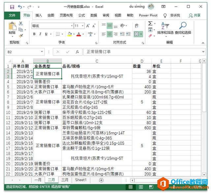Click the Save icon in quick access toolbar
Image resolution: width=211 pixels, height=193 pixels.
(x=12, y=7)
